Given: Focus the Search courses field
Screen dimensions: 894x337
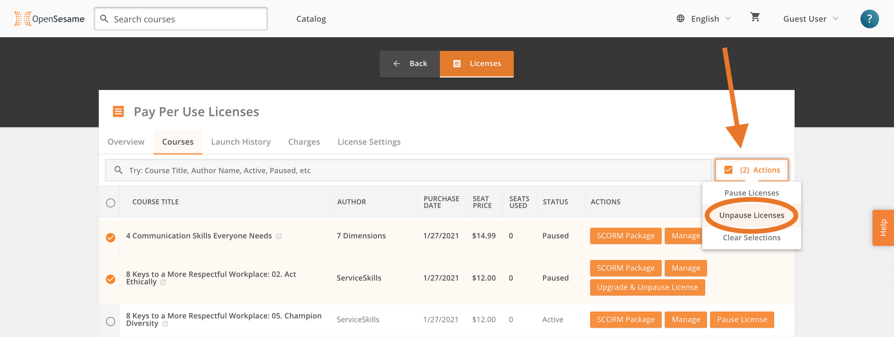Looking at the screenshot, I should pos(180,19).
